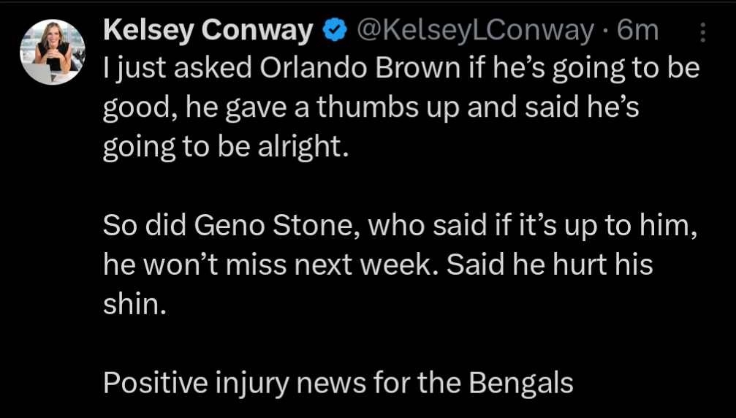Screen dimensions: 736x418
Task: Click the line starting 'So did Geno Stone'
Action: (400, 227)
